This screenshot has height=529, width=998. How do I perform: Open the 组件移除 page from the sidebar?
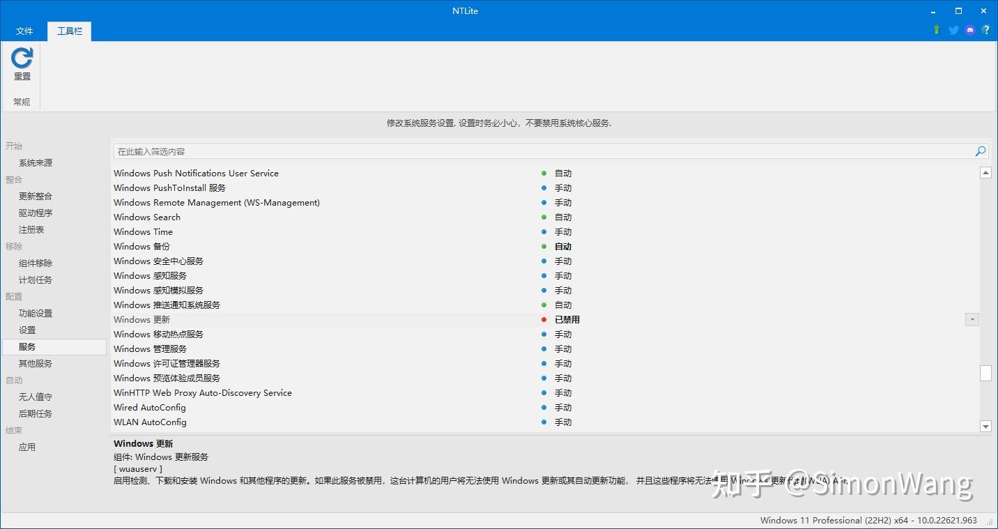tap(36, 263)
